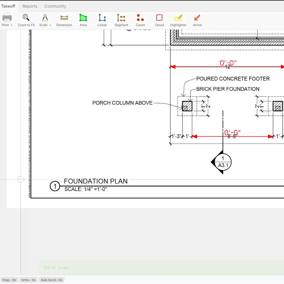Click the A3.1 section marker
The width and height of the screenshot is (284, 284).
click(x=223, y=162)
